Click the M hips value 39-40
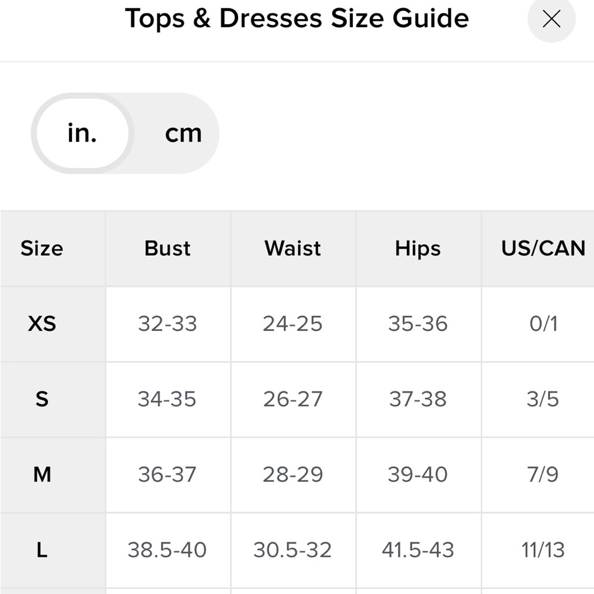Viewport: 594px width, 594px height. tap(418, 475)
